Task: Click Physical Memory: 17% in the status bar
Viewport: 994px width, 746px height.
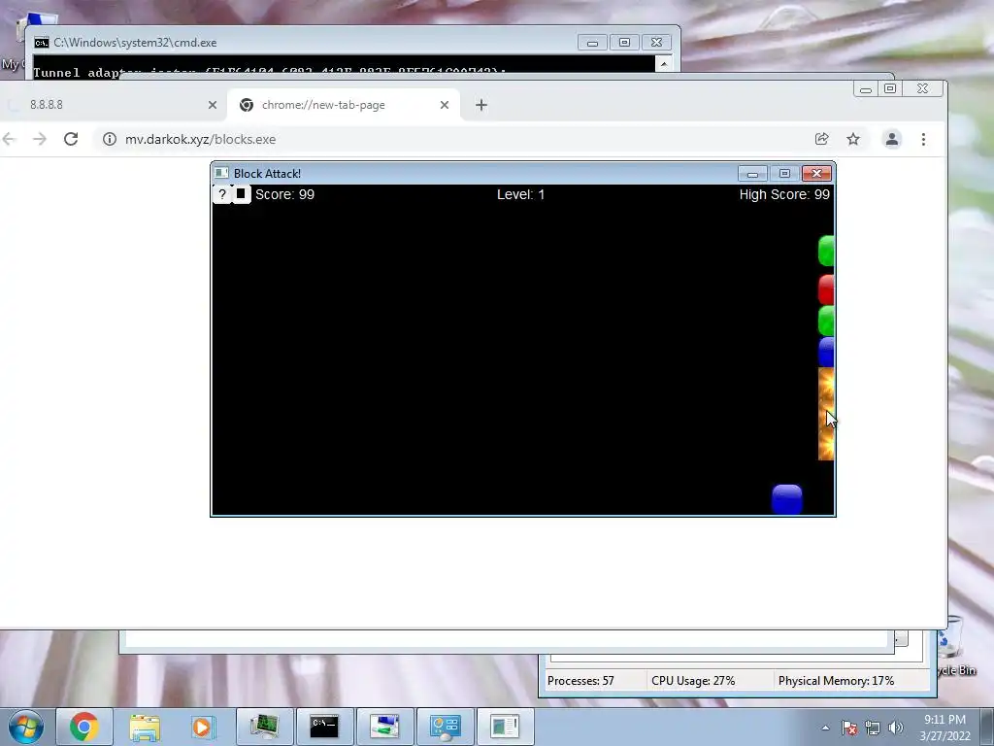Action: click(x=836, y=681)
